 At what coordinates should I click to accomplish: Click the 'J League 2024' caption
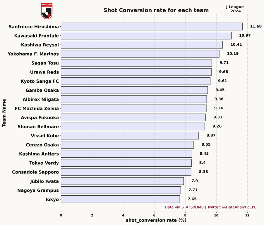tap(235, 9)
